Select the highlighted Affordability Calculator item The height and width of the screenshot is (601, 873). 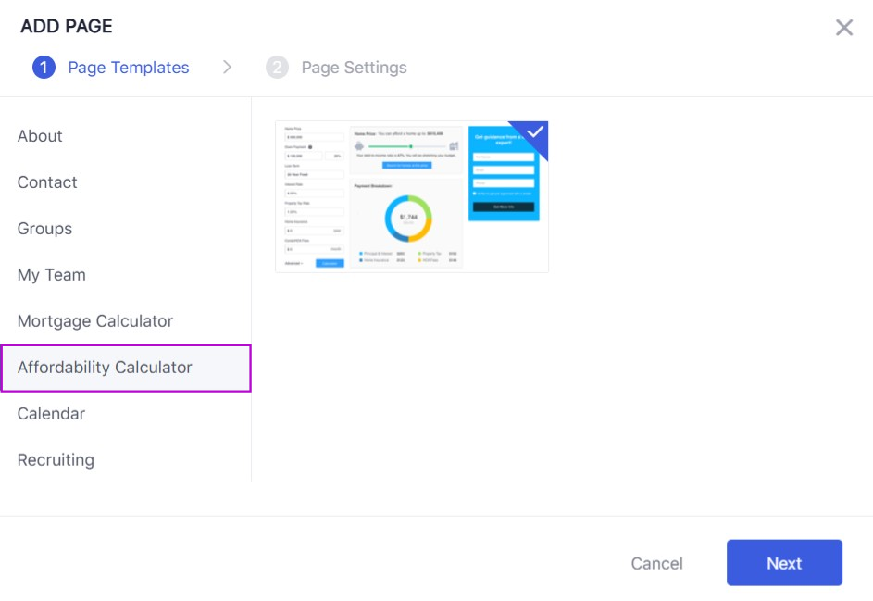click(105, 368)
